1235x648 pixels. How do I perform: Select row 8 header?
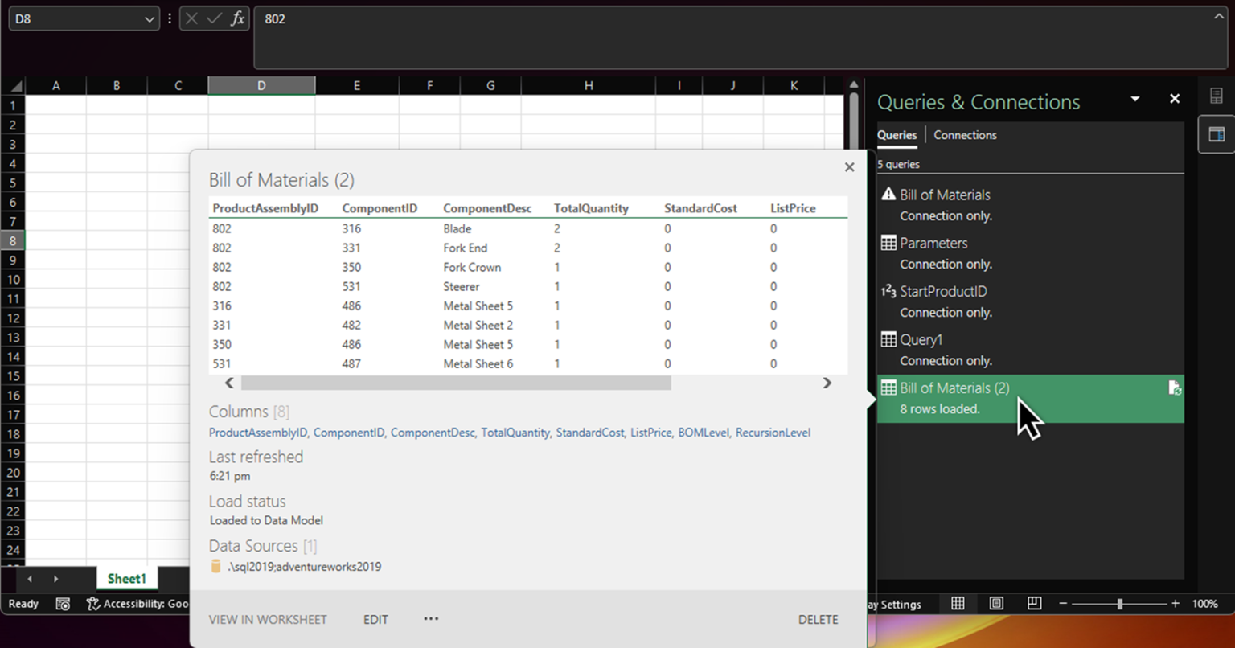tap(13, 240)
